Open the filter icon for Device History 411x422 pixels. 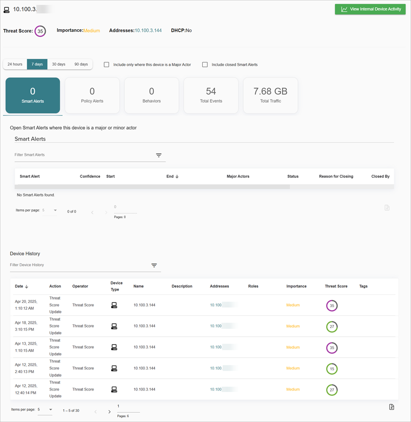(154, 265)
